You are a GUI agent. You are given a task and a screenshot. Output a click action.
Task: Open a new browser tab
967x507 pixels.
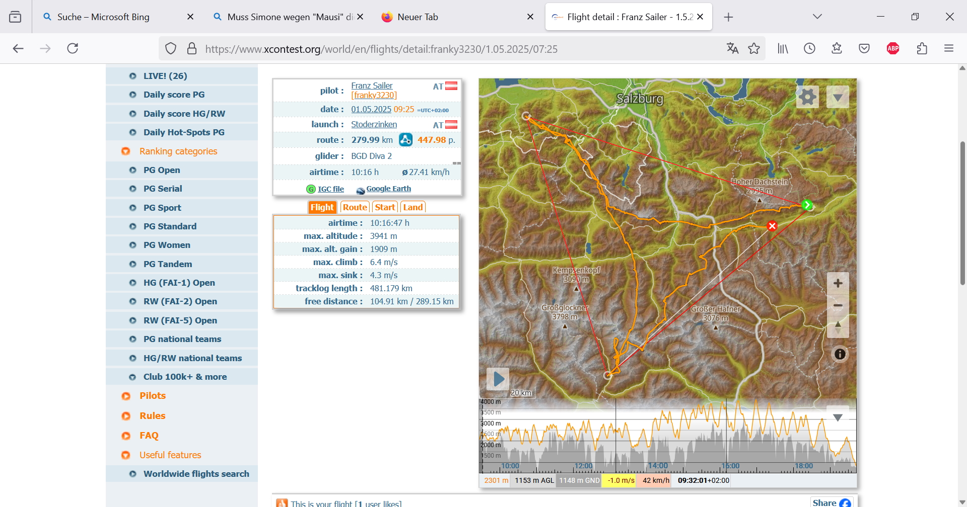click(x=728, y=17)
